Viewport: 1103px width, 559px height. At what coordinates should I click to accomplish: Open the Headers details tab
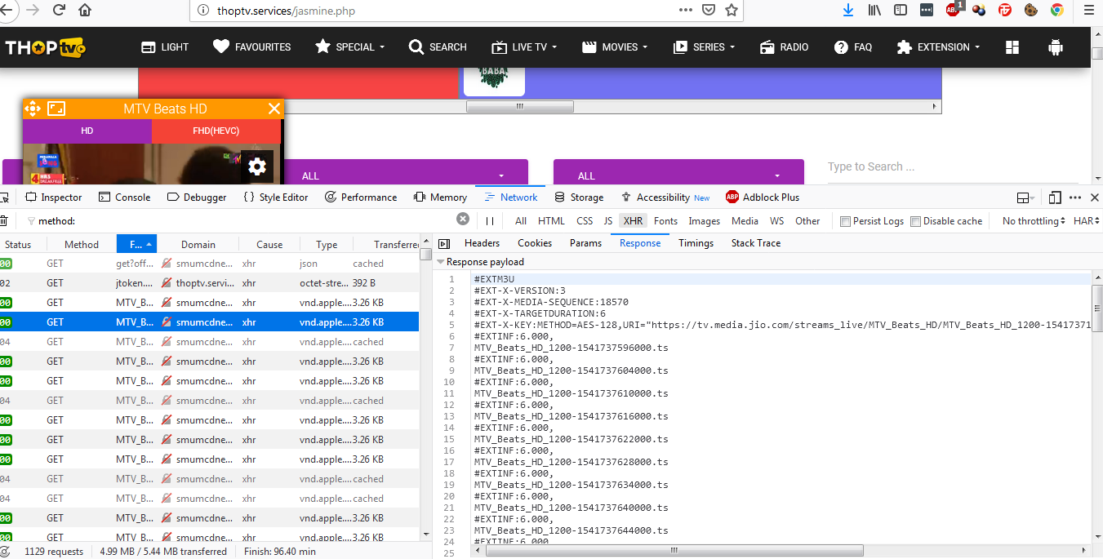pos(482,243)
